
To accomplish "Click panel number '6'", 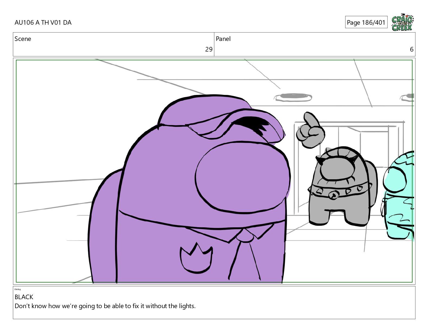I will 412,49.
